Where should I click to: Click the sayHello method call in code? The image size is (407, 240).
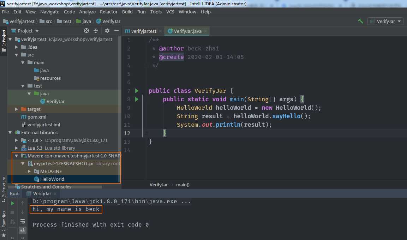(286, 116)
